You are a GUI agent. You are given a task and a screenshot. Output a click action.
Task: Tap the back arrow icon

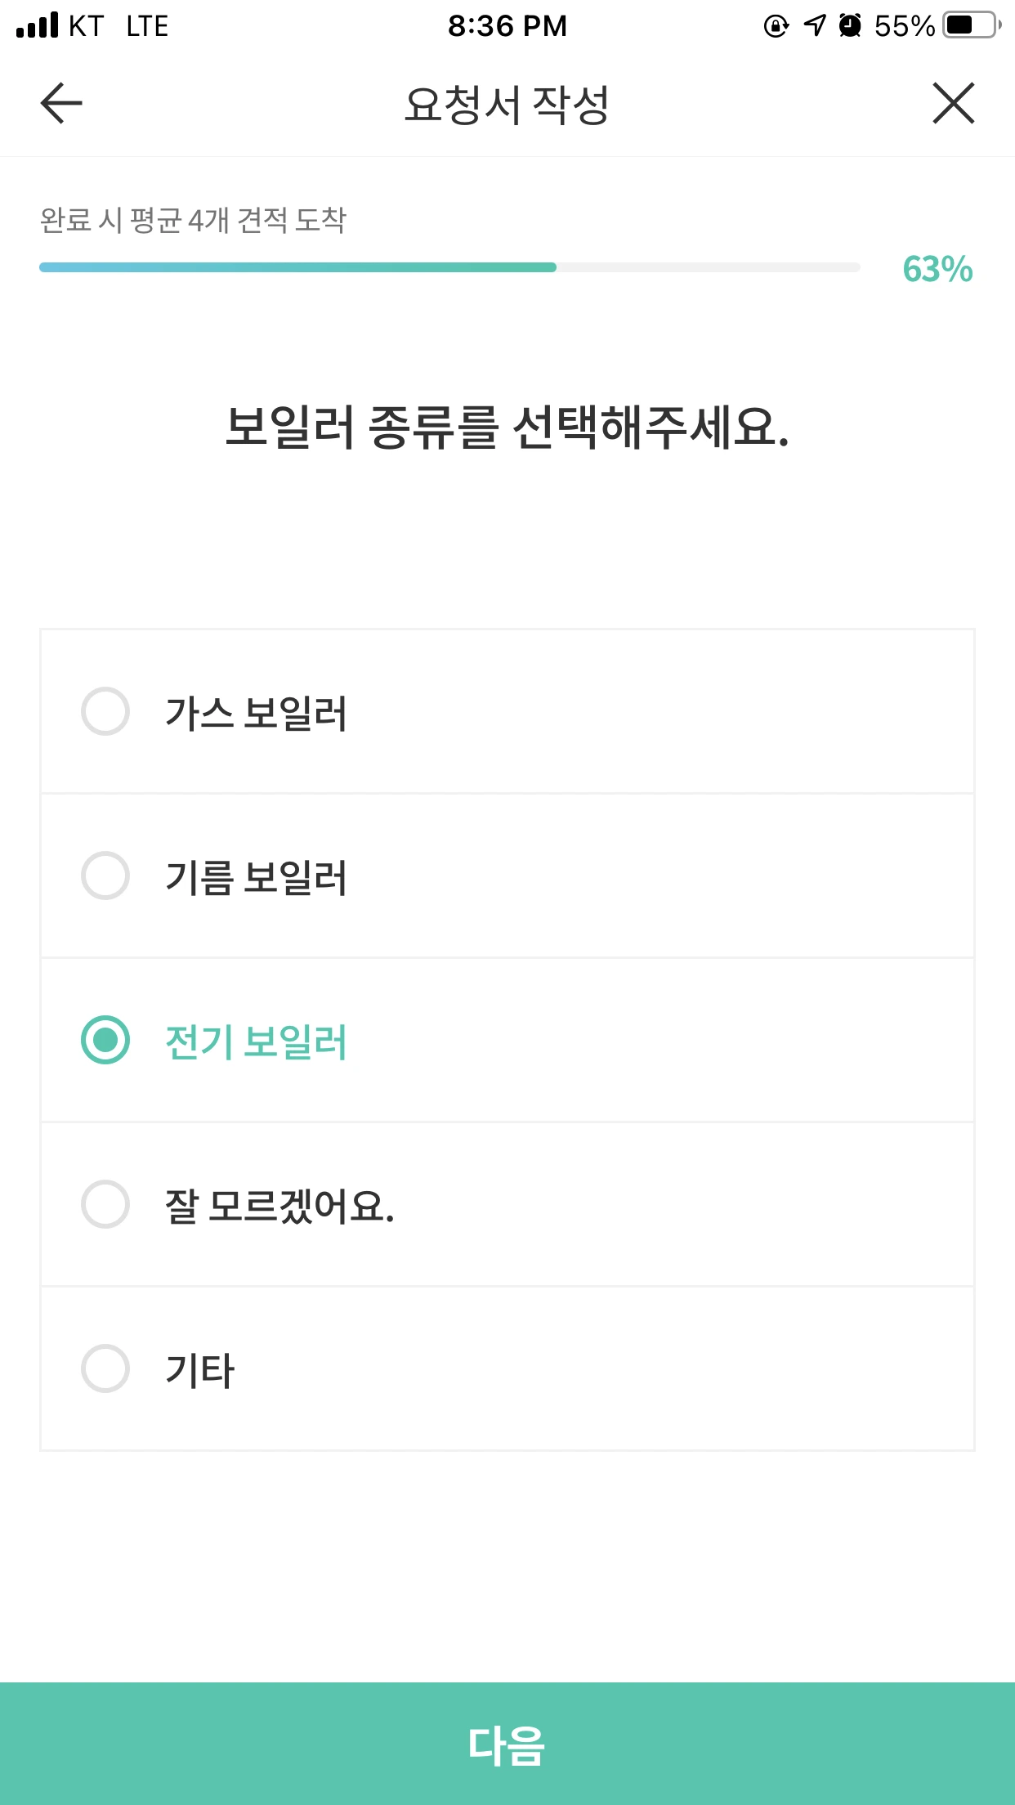pyautogui.click(x=61, y=104)
